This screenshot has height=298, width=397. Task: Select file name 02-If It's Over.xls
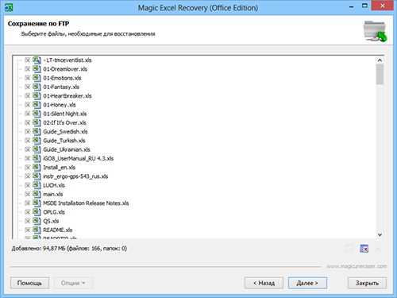[x=64, y=123]
